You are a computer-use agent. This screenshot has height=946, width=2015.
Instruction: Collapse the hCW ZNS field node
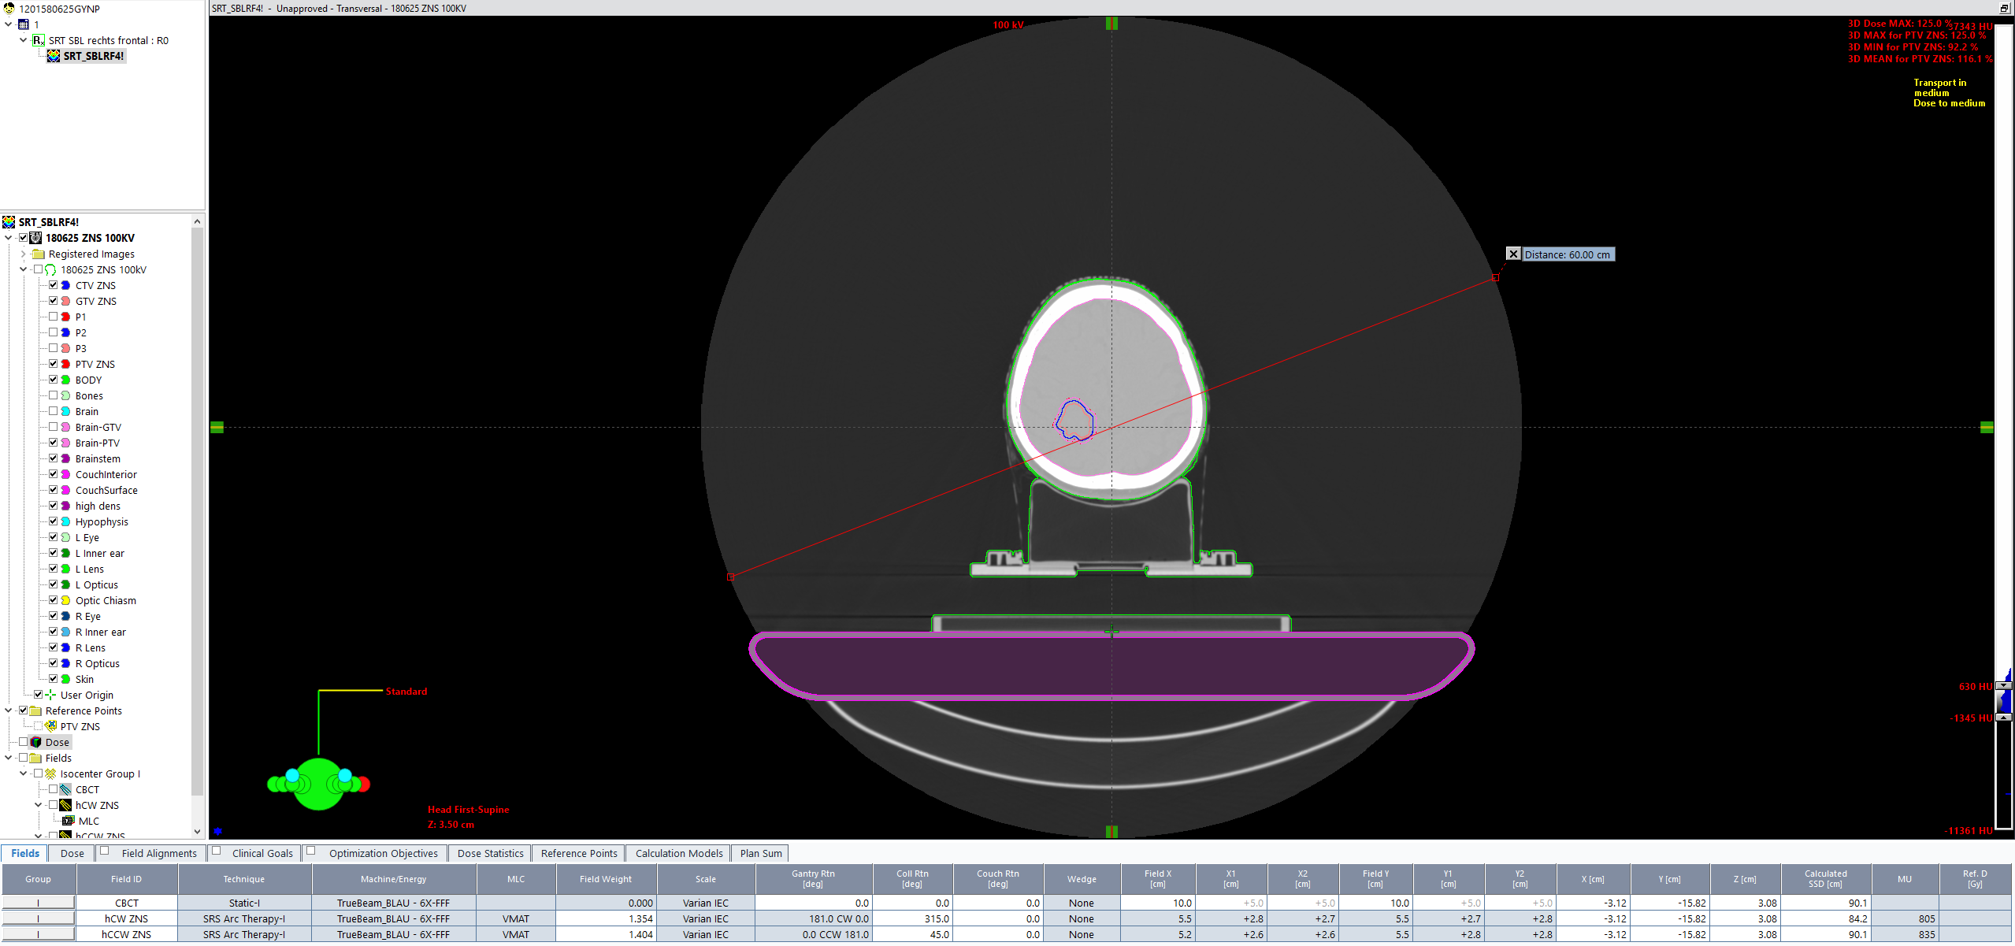38,805
